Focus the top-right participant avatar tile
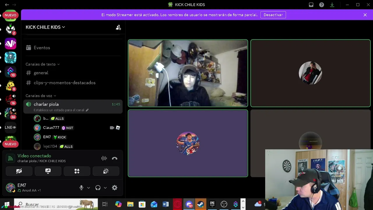Viewport: 373px width, 210px height. click(310, 73)
